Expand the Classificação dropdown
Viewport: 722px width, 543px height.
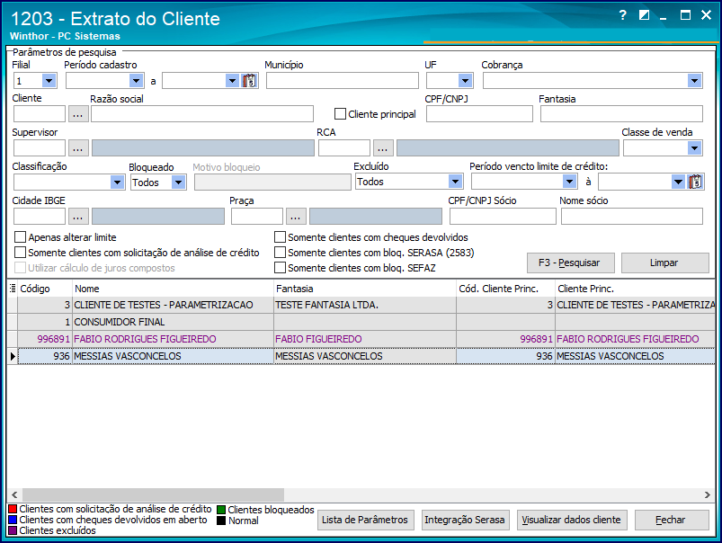pyautogui.click(x=118, y=182)
